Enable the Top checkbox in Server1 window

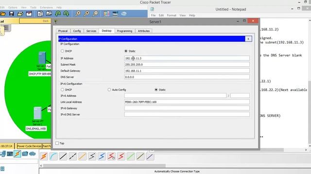coord(57,143)
